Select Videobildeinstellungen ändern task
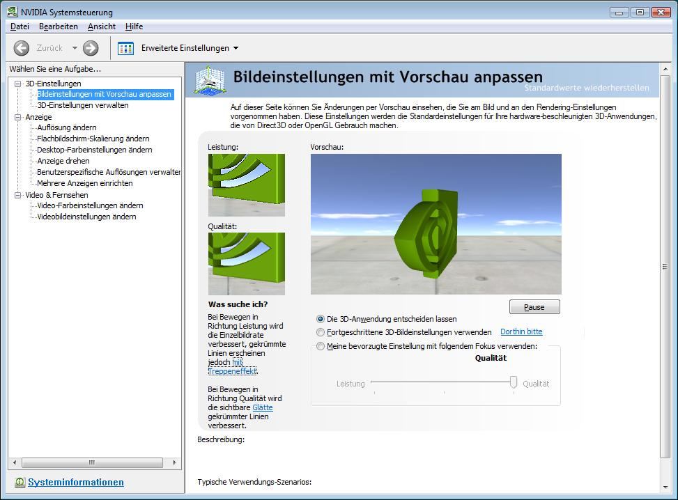Image resolution: width=678 pixels, height=500 pixels. pos(86,217)
